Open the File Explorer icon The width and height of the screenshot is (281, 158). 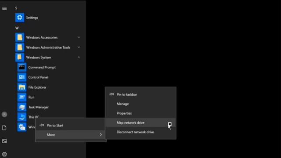[22, 87]
